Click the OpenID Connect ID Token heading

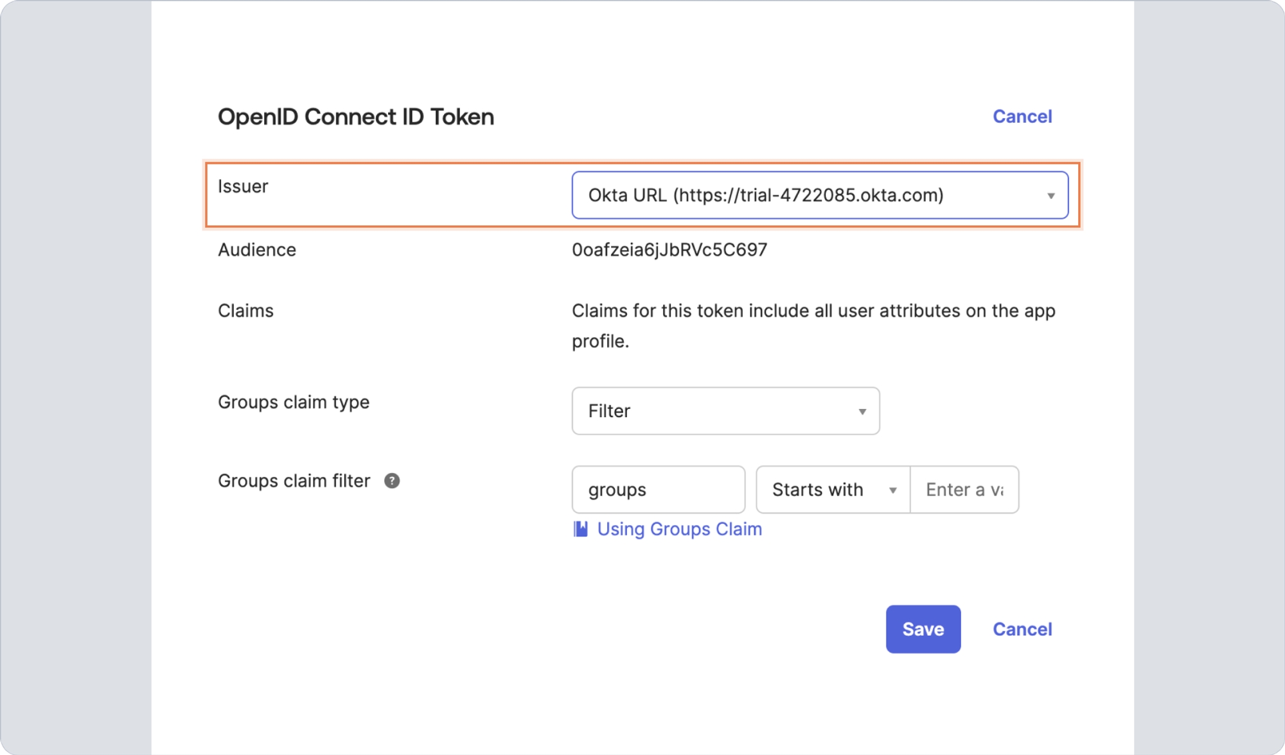(356, 117)
